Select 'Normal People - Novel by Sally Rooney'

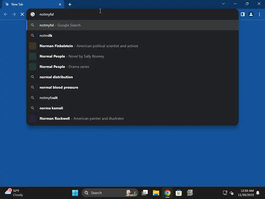(x=132, y=56)
